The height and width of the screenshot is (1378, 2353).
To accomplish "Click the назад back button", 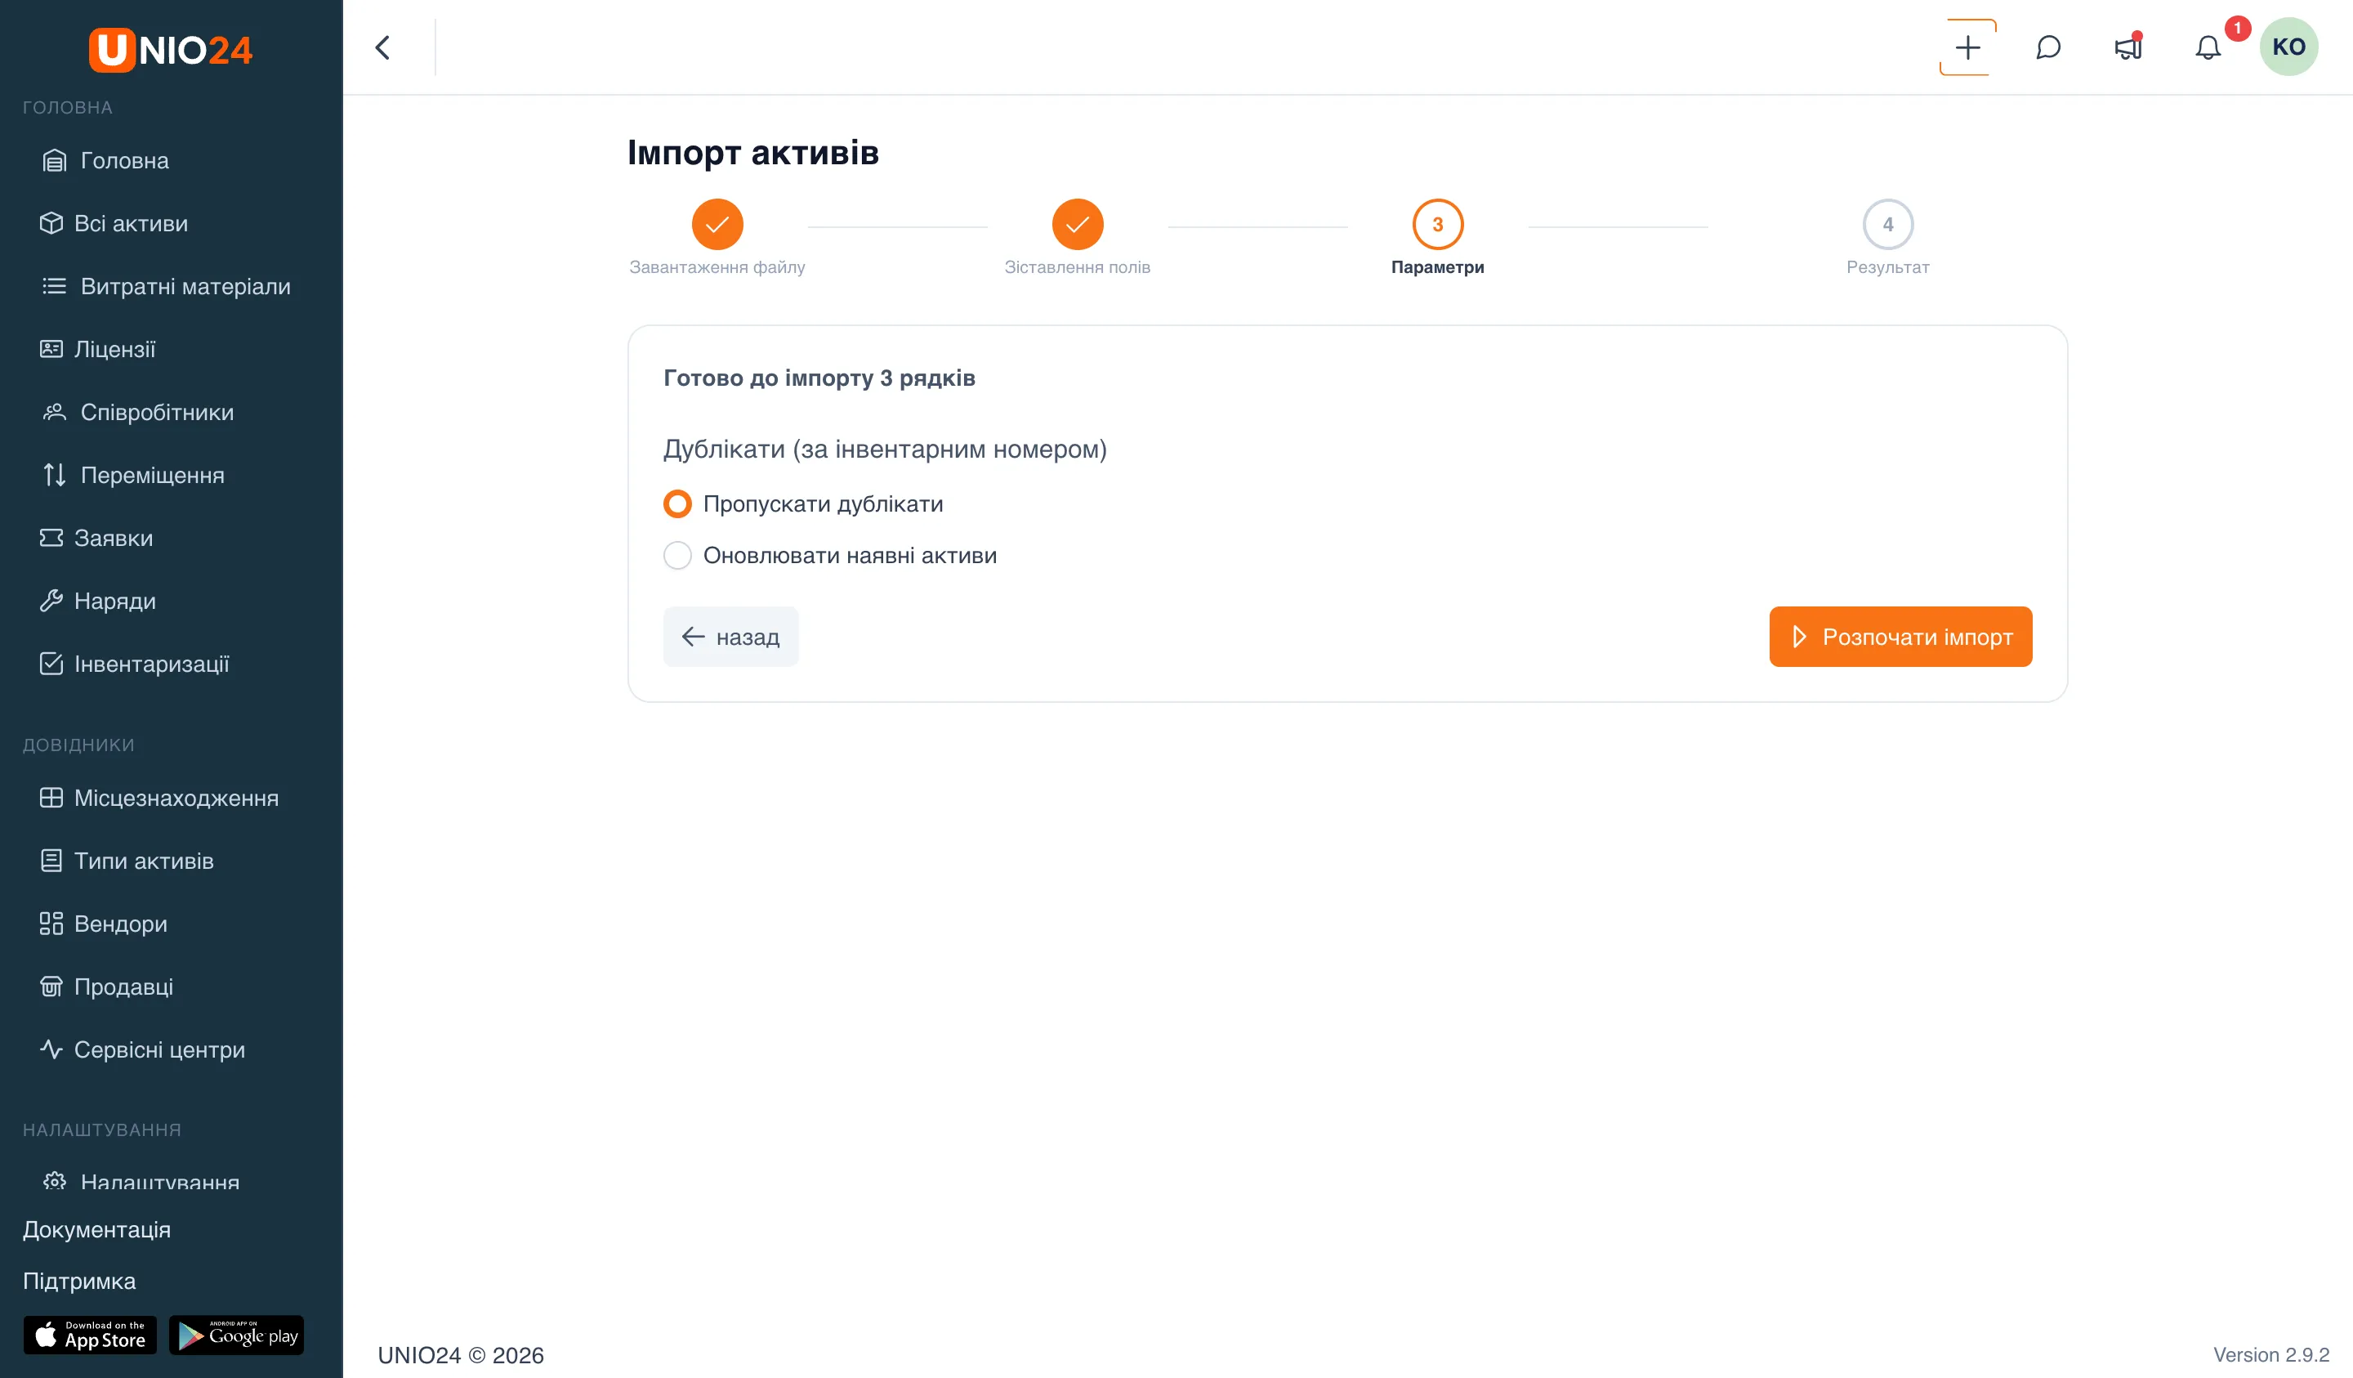I will pyautogui.click(x=730, y=636).
